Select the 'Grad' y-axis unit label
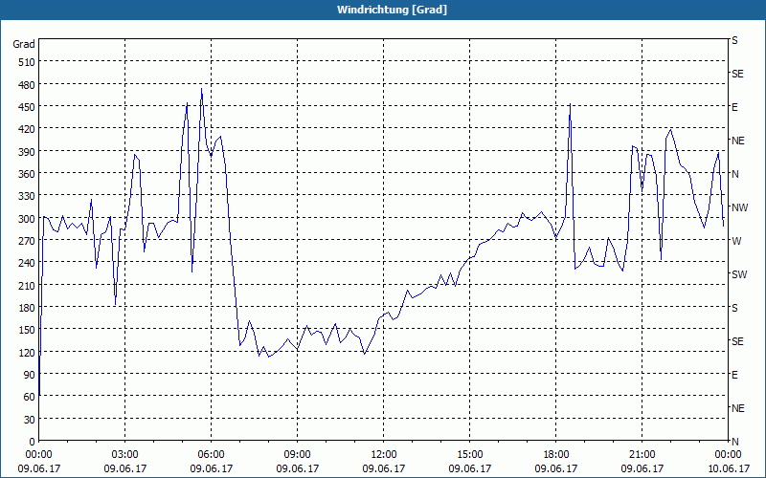The height and width of the screenshot is (478, 766). click(x=24, y=44)
